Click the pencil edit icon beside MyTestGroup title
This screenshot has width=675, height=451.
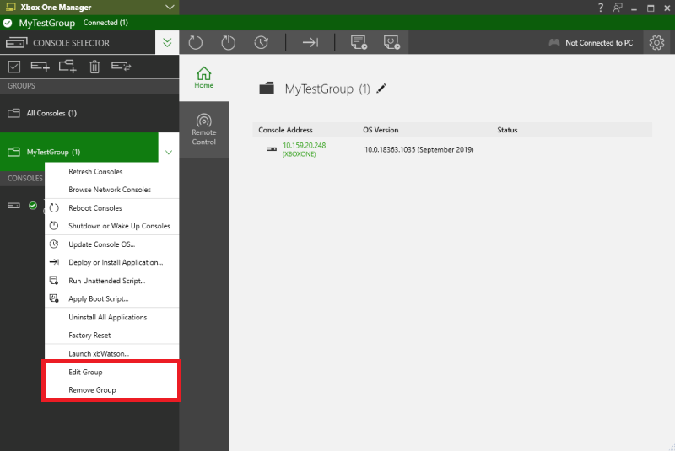[381, 89]
